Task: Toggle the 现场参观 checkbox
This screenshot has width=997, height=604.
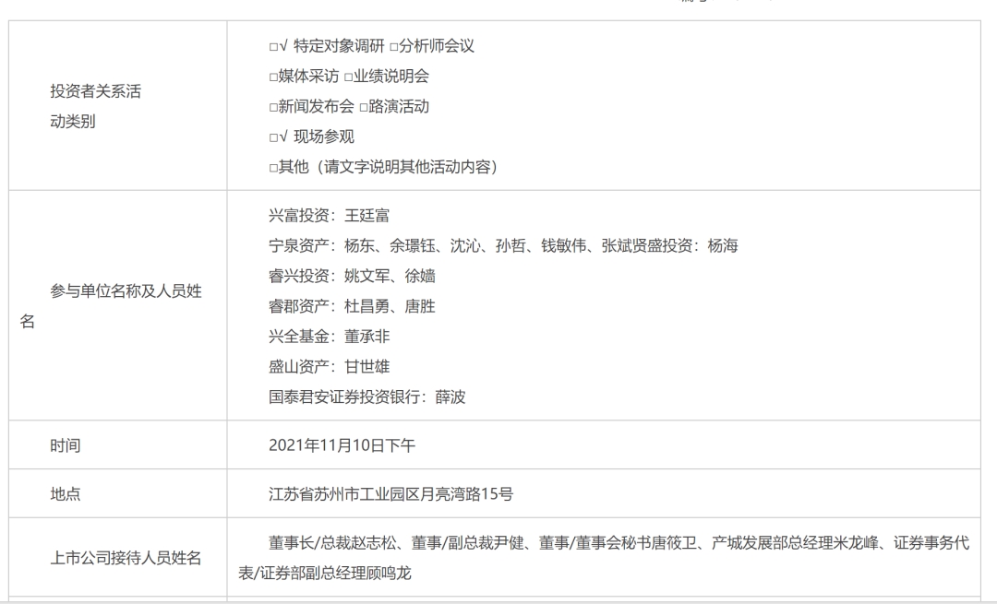Action: tap(273, 137)
